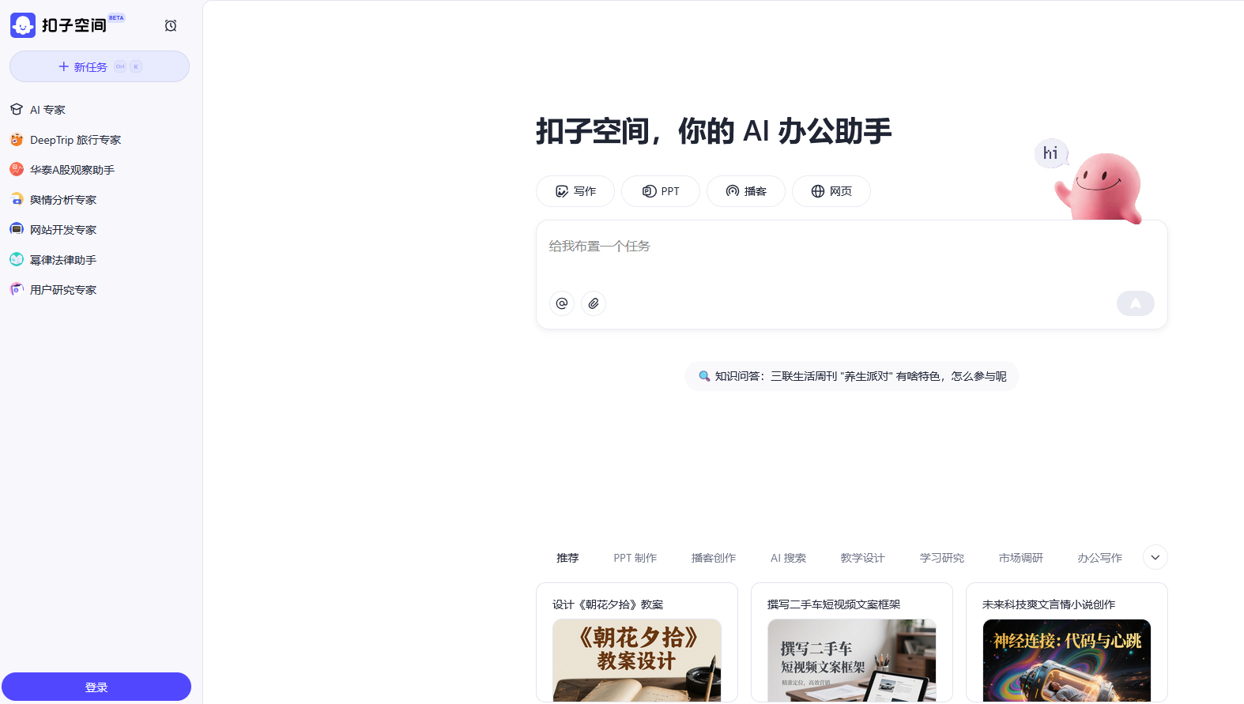This screenshot has width=1244, height=704.
Task: Select 幂律法律助手 in the sidebar
Action: (x=100, y=260)
